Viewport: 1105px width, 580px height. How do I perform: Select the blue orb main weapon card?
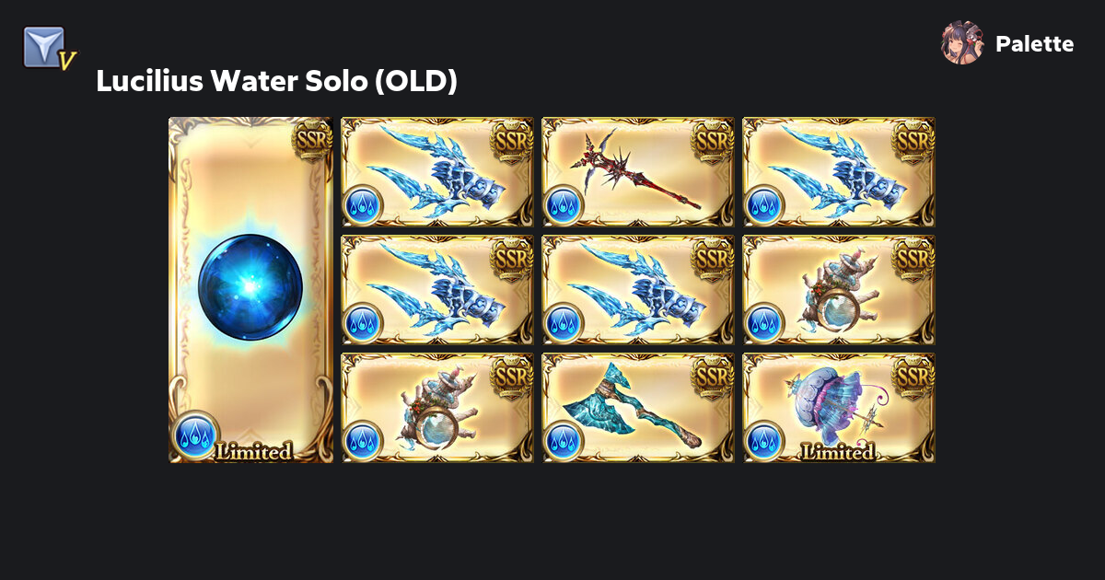(250, 290)
